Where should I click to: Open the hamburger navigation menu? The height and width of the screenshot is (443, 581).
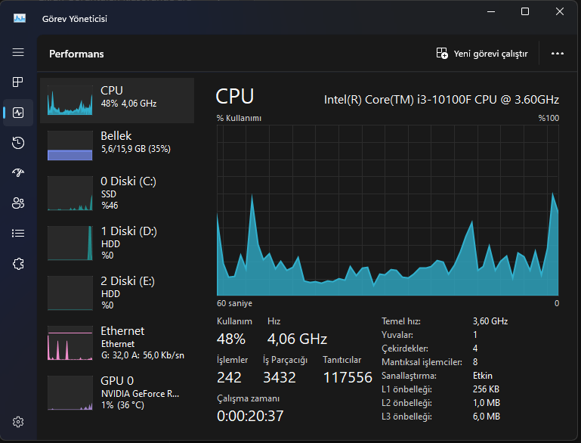(x=18, y=52)
